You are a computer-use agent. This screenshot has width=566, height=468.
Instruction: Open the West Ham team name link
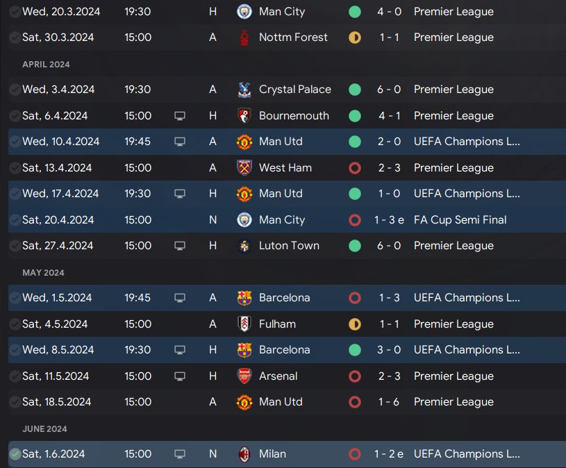pyautogui.click(x=285, y=168)
